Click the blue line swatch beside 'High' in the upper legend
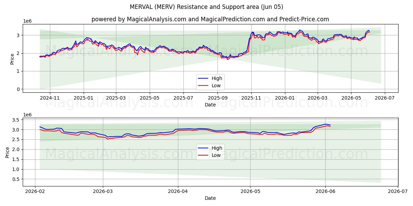 pyautogui.click(x=203, y=79)
